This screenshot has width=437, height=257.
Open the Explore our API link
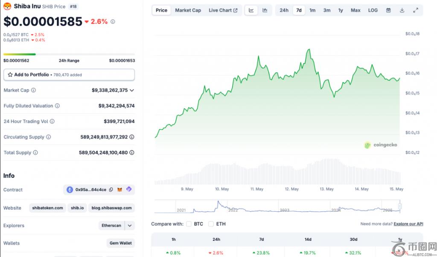click(408, 224)
